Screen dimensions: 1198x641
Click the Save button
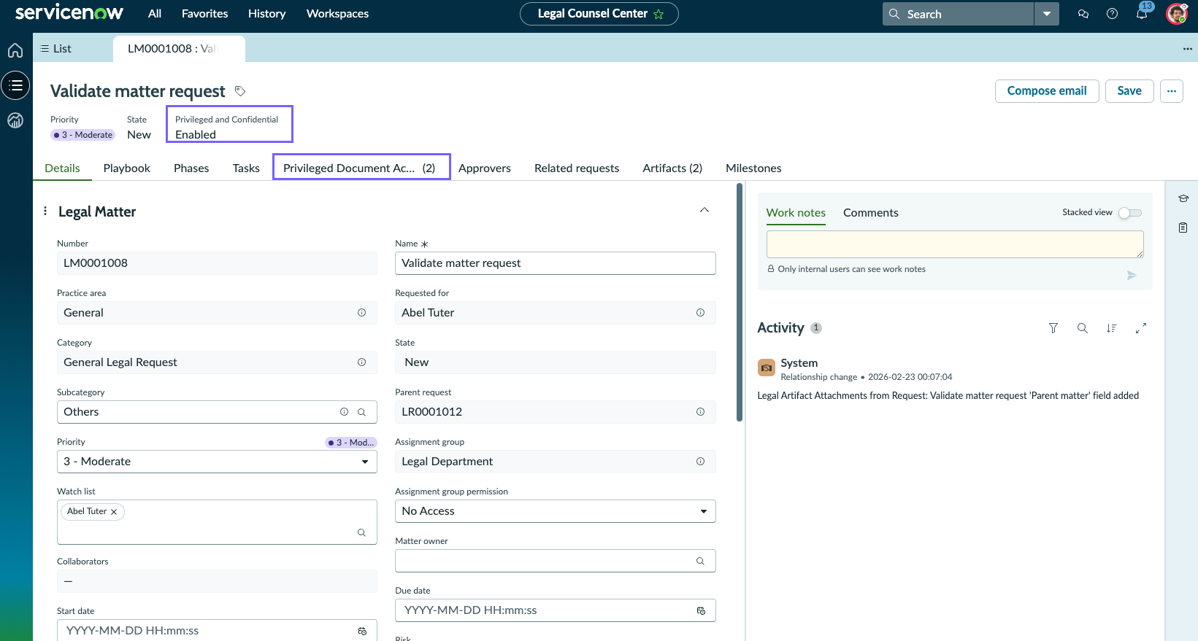pos(1129,91)
